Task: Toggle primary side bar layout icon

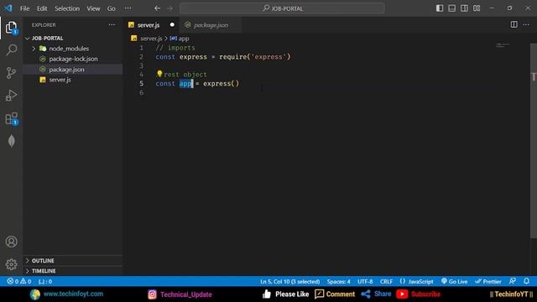Action: (x=440, y=8)
